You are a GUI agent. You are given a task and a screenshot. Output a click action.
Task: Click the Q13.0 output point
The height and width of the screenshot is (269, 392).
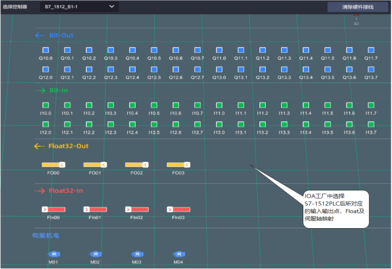219,69
